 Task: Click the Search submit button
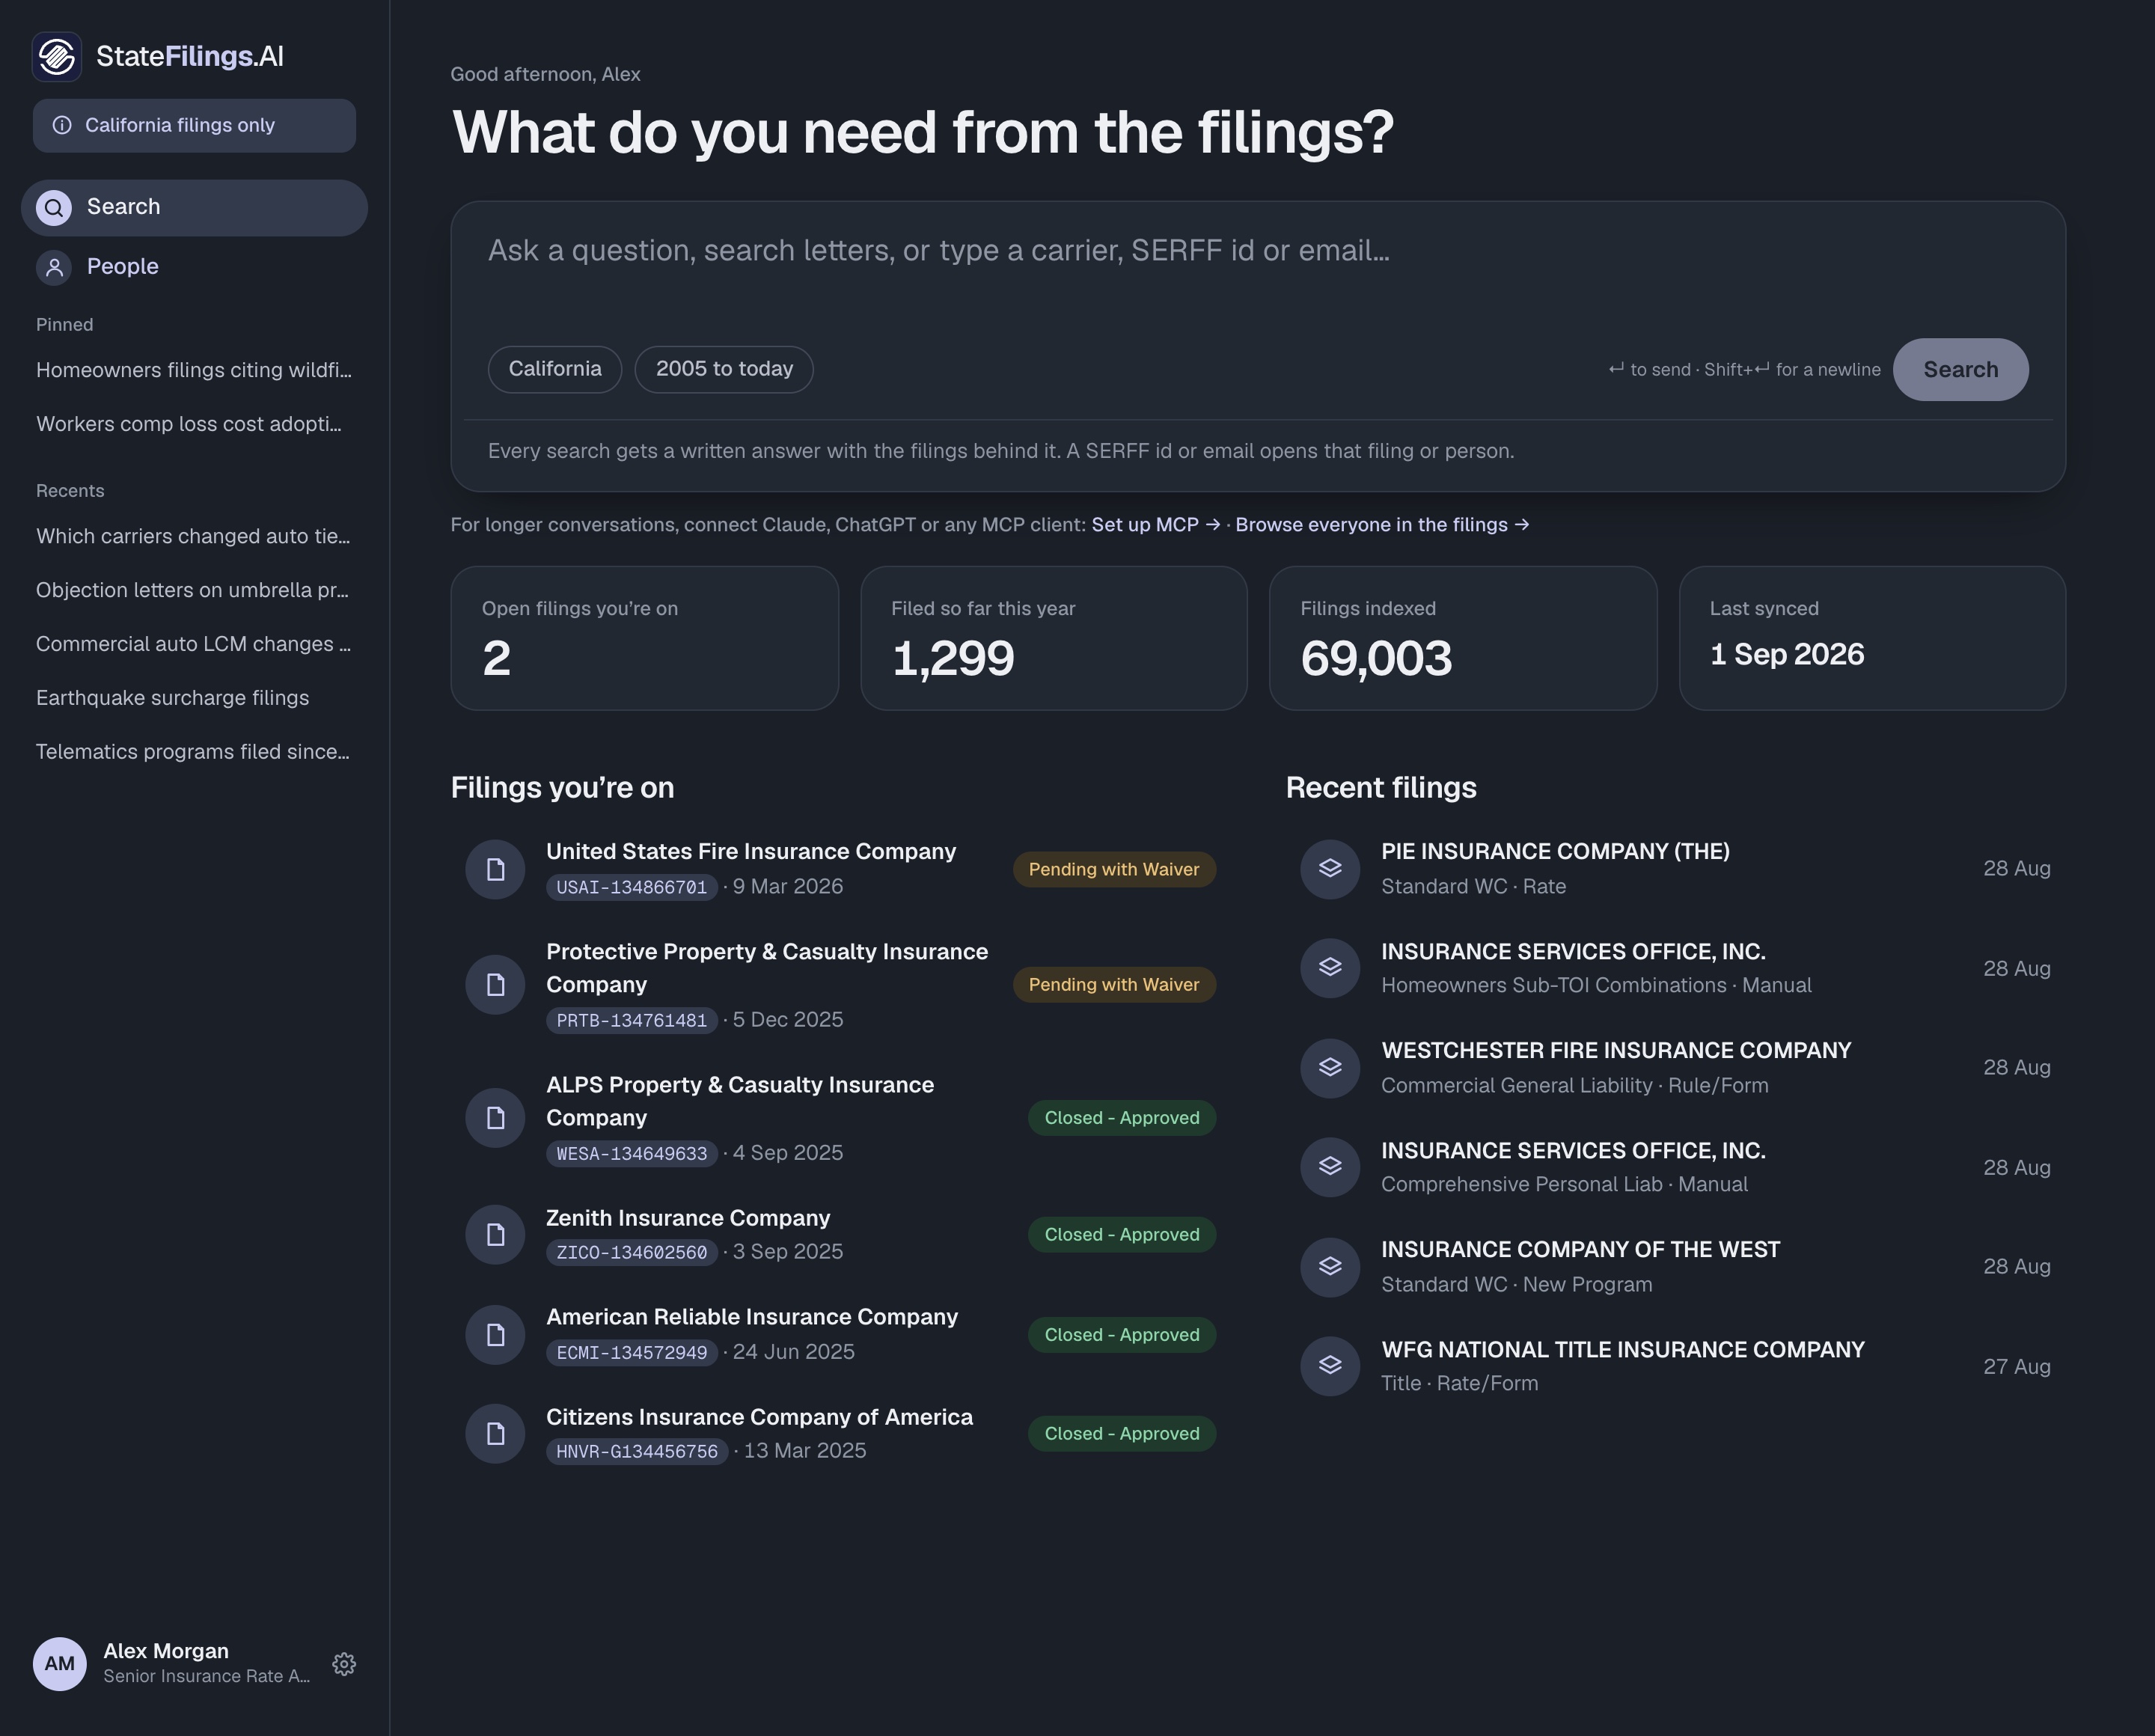pyautogui.click(x=1960, y=369)
